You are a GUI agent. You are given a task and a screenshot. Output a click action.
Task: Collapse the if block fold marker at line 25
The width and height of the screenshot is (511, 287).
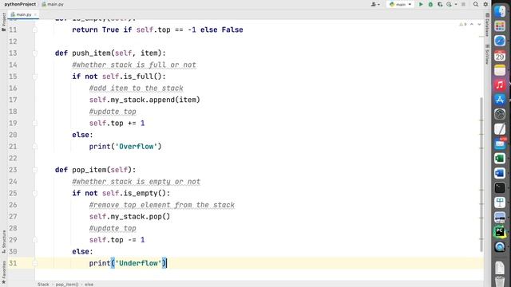click(x=35, y=193)
